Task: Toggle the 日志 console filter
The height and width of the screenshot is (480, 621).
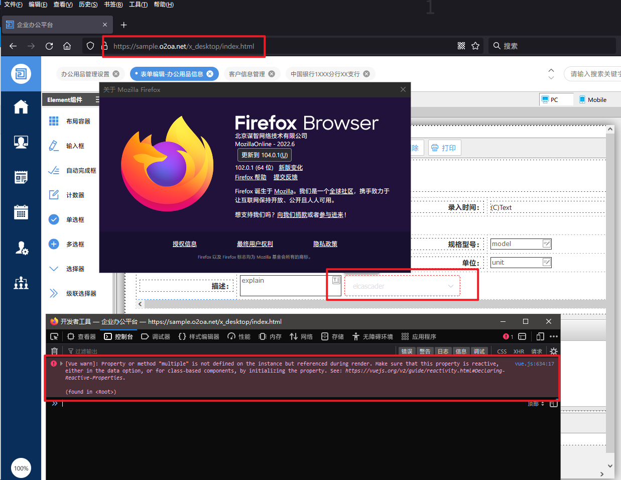Action: tap(443, 351)
